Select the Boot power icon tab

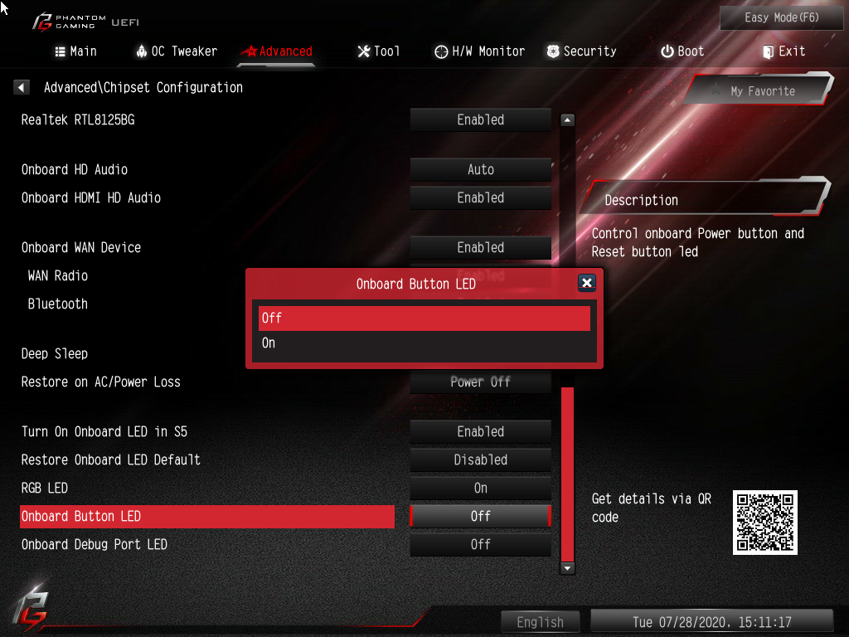tap(682, 51)
